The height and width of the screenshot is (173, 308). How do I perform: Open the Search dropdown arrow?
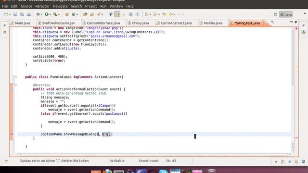(x=102, y=14)
